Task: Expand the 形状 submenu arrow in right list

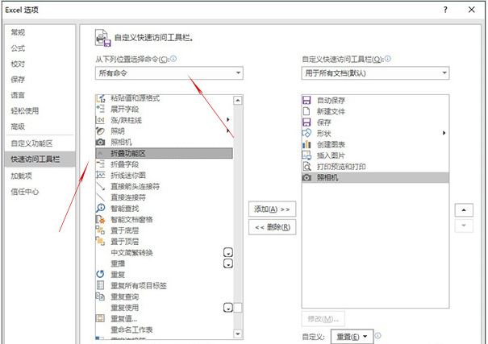Action: (x=444, y=133)
